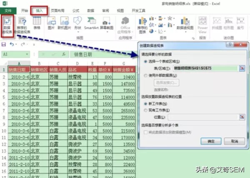This screenshot has height=178, width=250.
Task: Click the select-all corner of worksheet
Action: [4, 63]
